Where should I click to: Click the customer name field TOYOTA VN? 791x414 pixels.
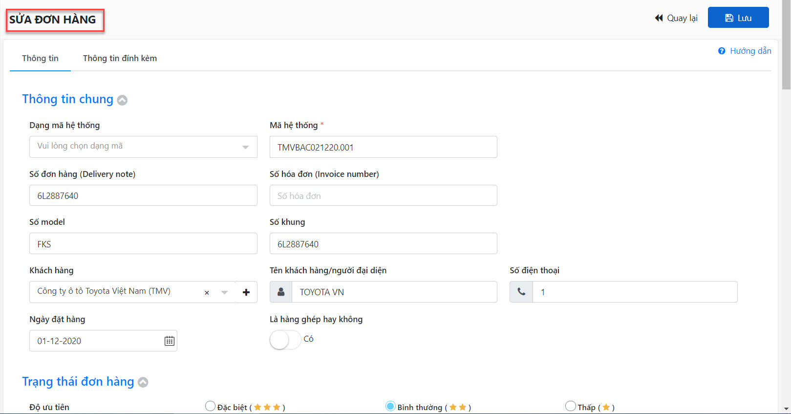pyautogui.click(x=394, y=292)
